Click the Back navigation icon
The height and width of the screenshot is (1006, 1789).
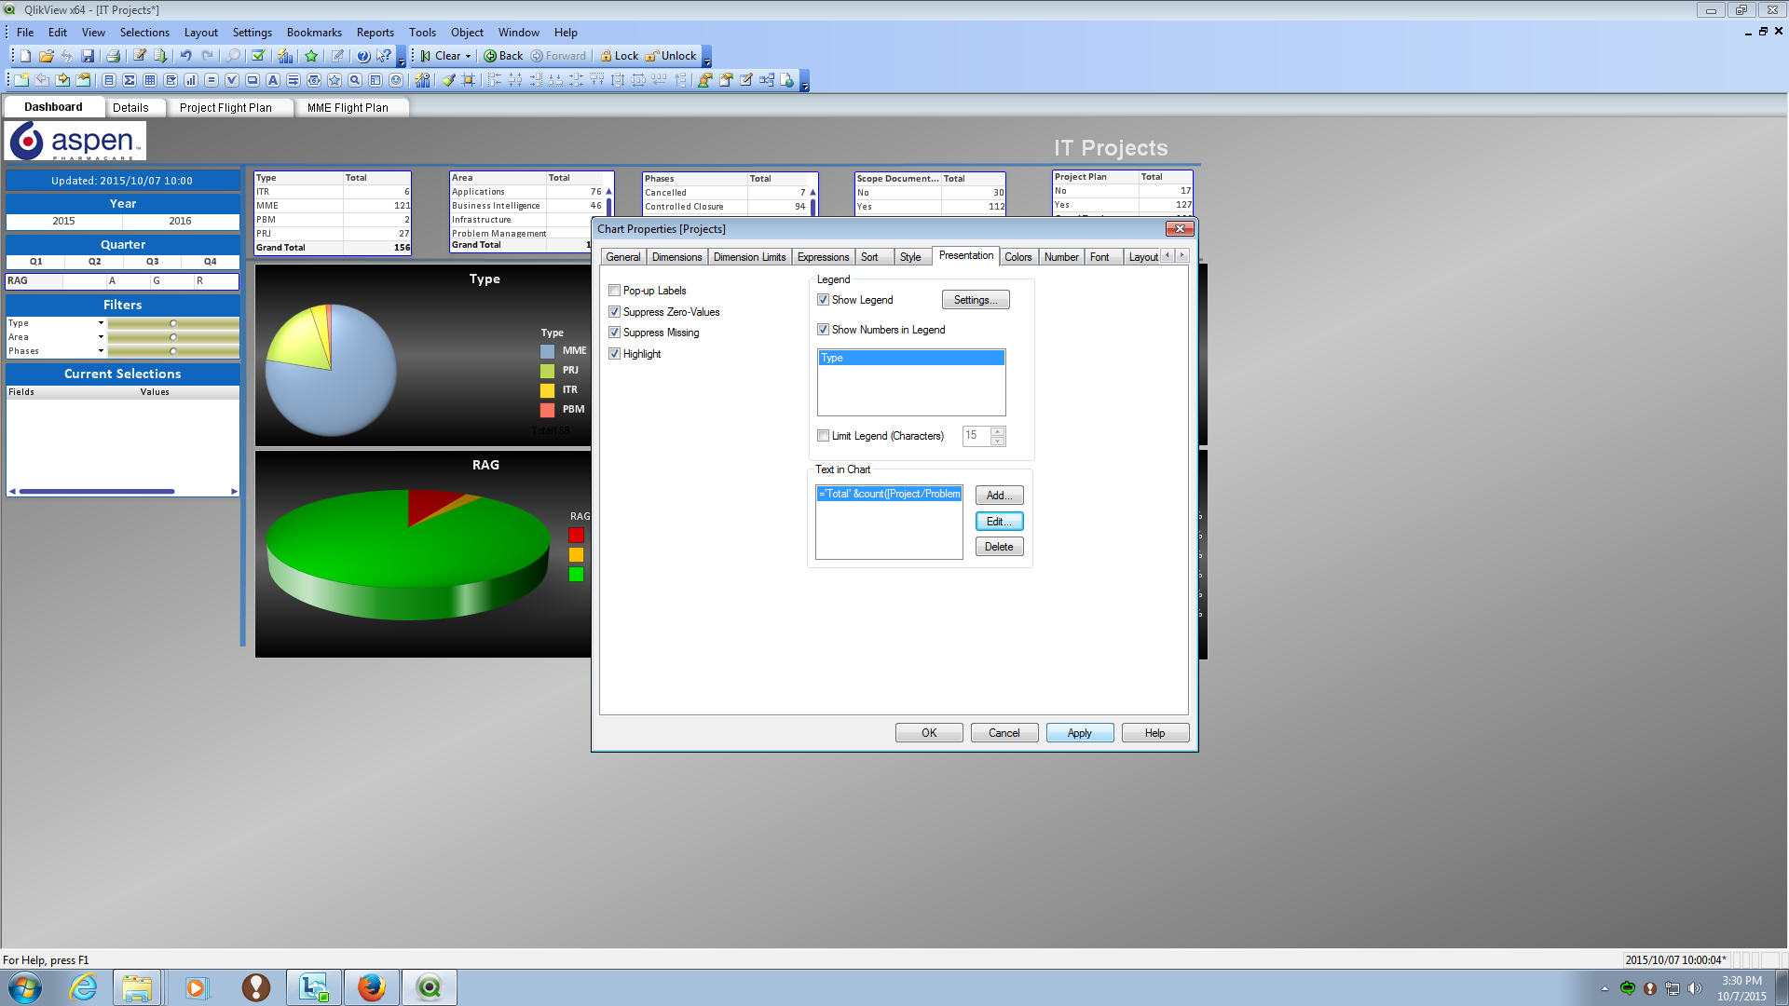(x=490, y=56)
